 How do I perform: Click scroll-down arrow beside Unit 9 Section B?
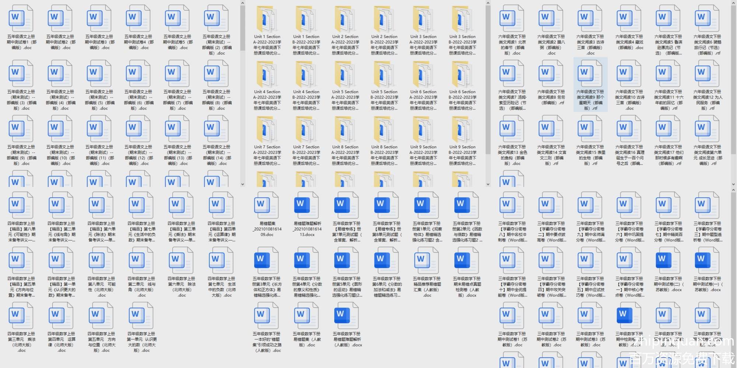(x=488, y=184)
